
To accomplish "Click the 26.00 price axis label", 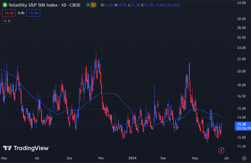I will (242, 37).
